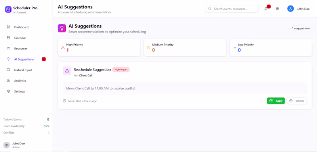Click Team Availability 85% value
The height and width of the screenshot is (152, 317).
pos(46,126)
